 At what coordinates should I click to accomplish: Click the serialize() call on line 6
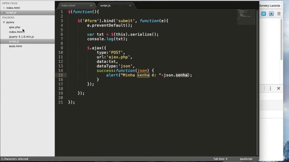click(144, 34)
